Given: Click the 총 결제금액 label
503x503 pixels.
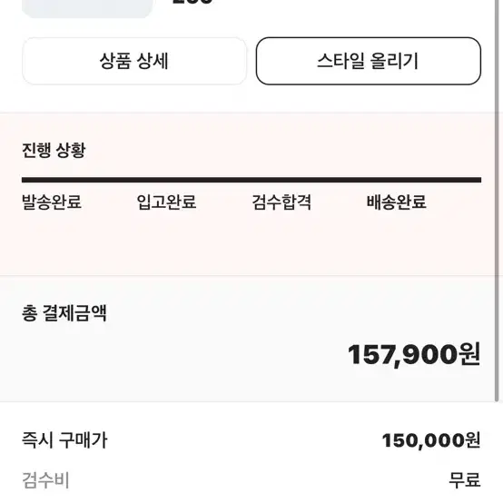Looking at the screenshot, I should click(64, 313).
